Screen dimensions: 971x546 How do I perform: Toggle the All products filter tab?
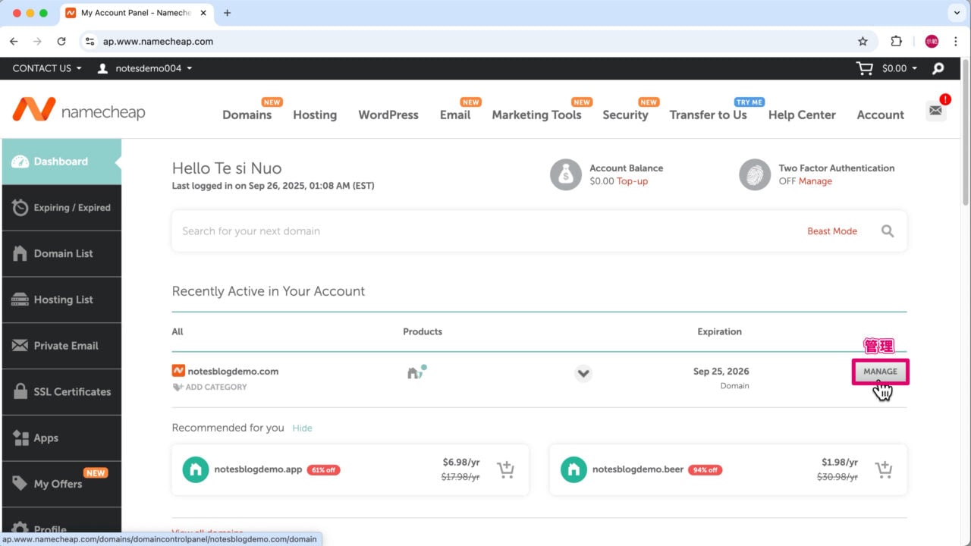[177, 331]
